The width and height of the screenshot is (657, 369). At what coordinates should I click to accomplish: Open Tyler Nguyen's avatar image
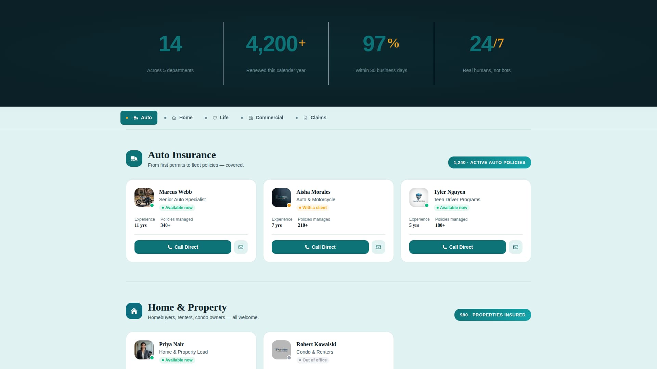tap(419, 197)
